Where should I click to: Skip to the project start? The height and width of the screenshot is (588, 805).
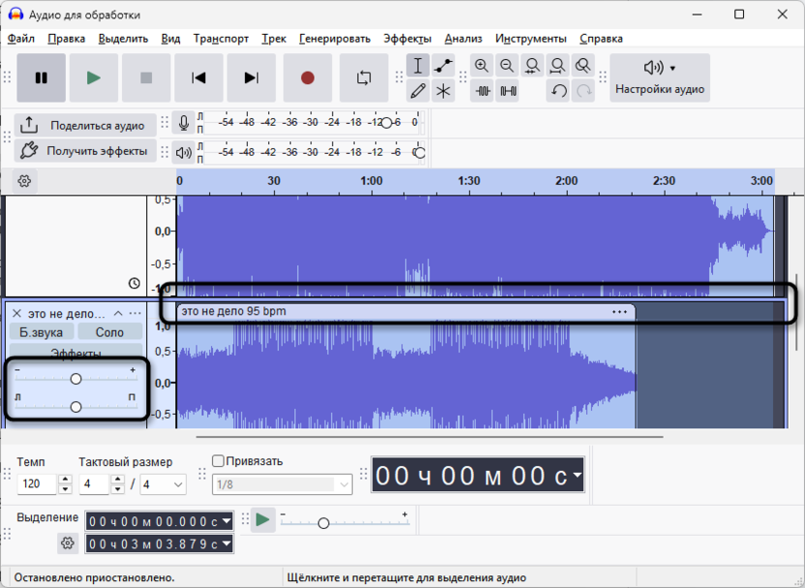pos(198,78)
